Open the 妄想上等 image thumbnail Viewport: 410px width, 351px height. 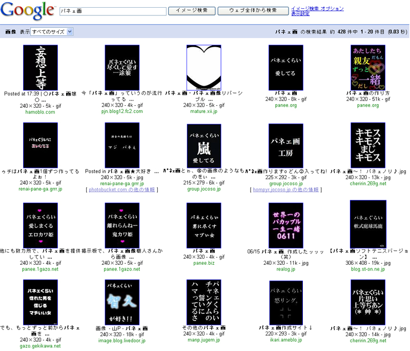coord(40,68)
